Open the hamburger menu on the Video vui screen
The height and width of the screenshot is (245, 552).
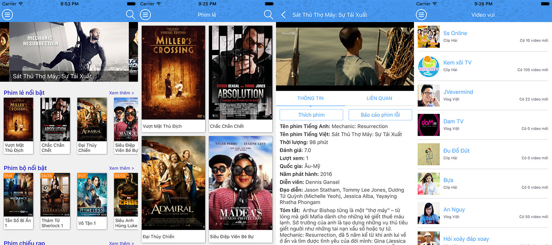[x=421, y=15]
